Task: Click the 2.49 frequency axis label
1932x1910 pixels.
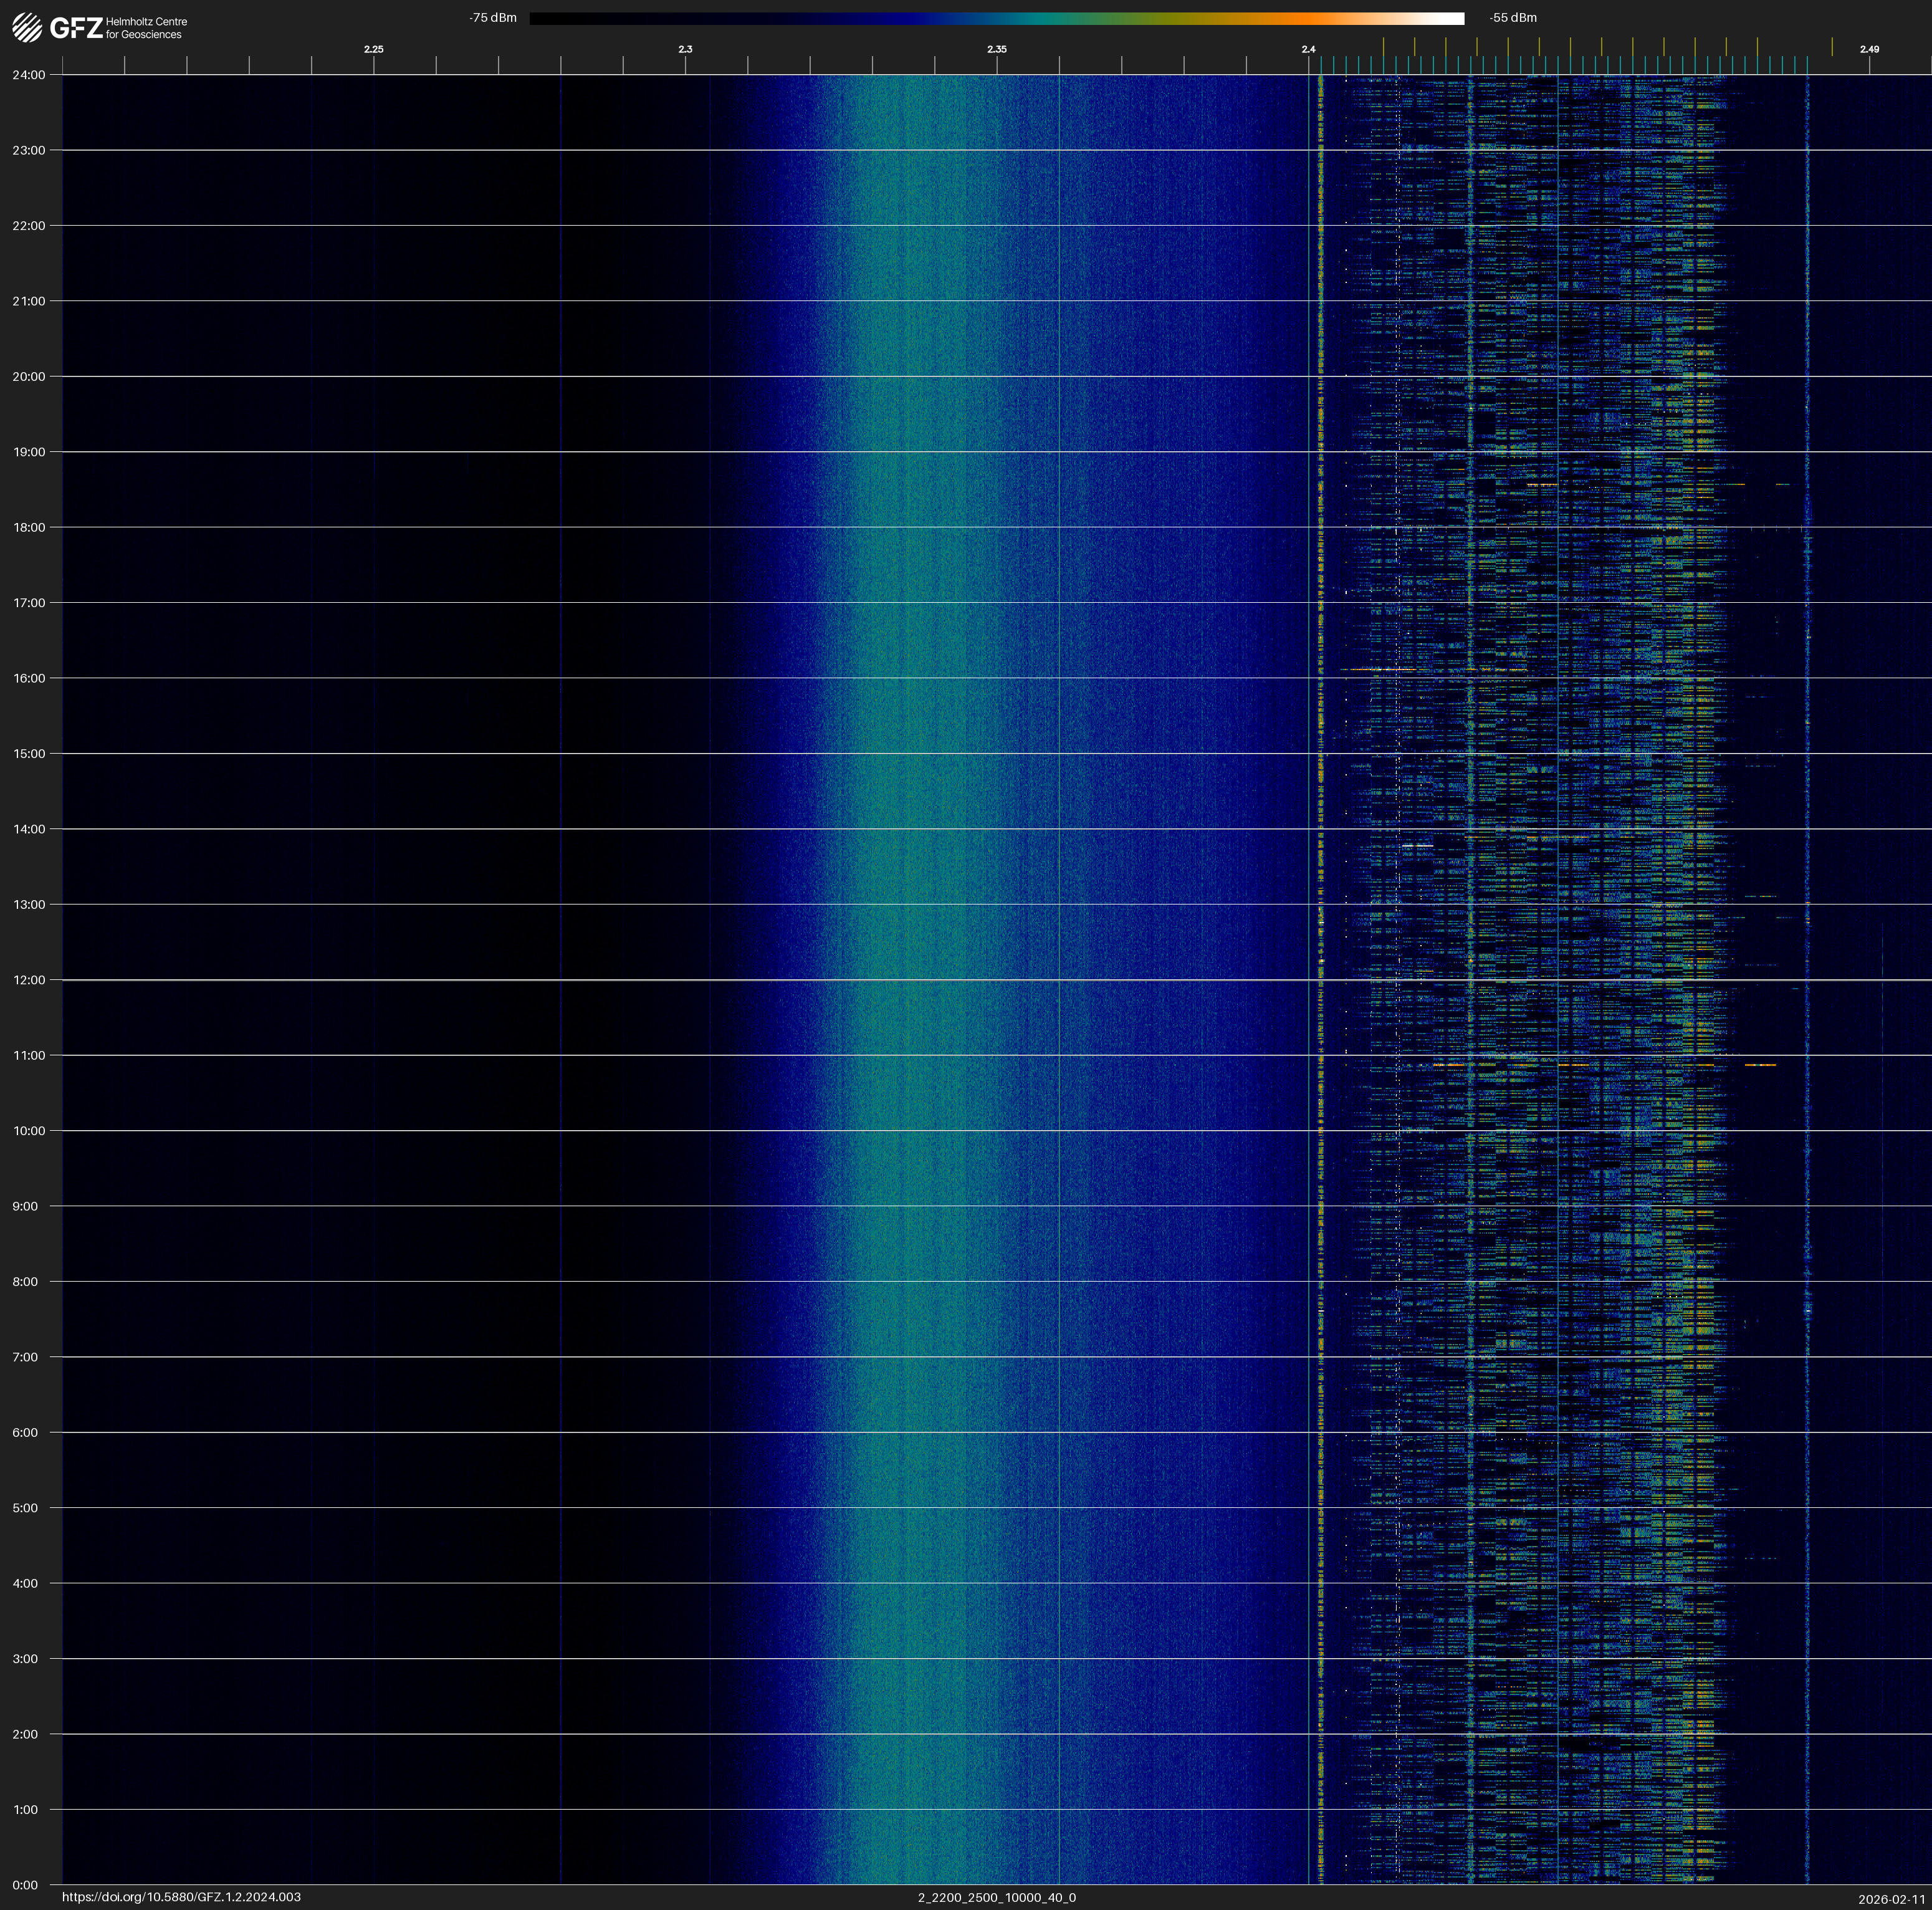Action: pyautogui.click(x=1868, y=49)
